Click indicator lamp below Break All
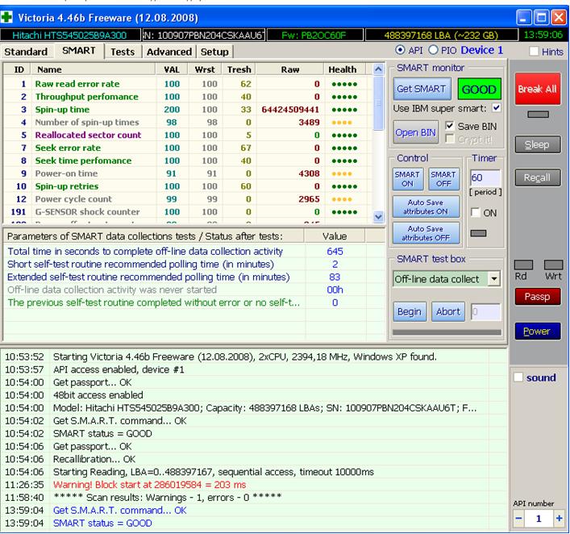This screenshot has width=570, height=534. coord(538,115)
